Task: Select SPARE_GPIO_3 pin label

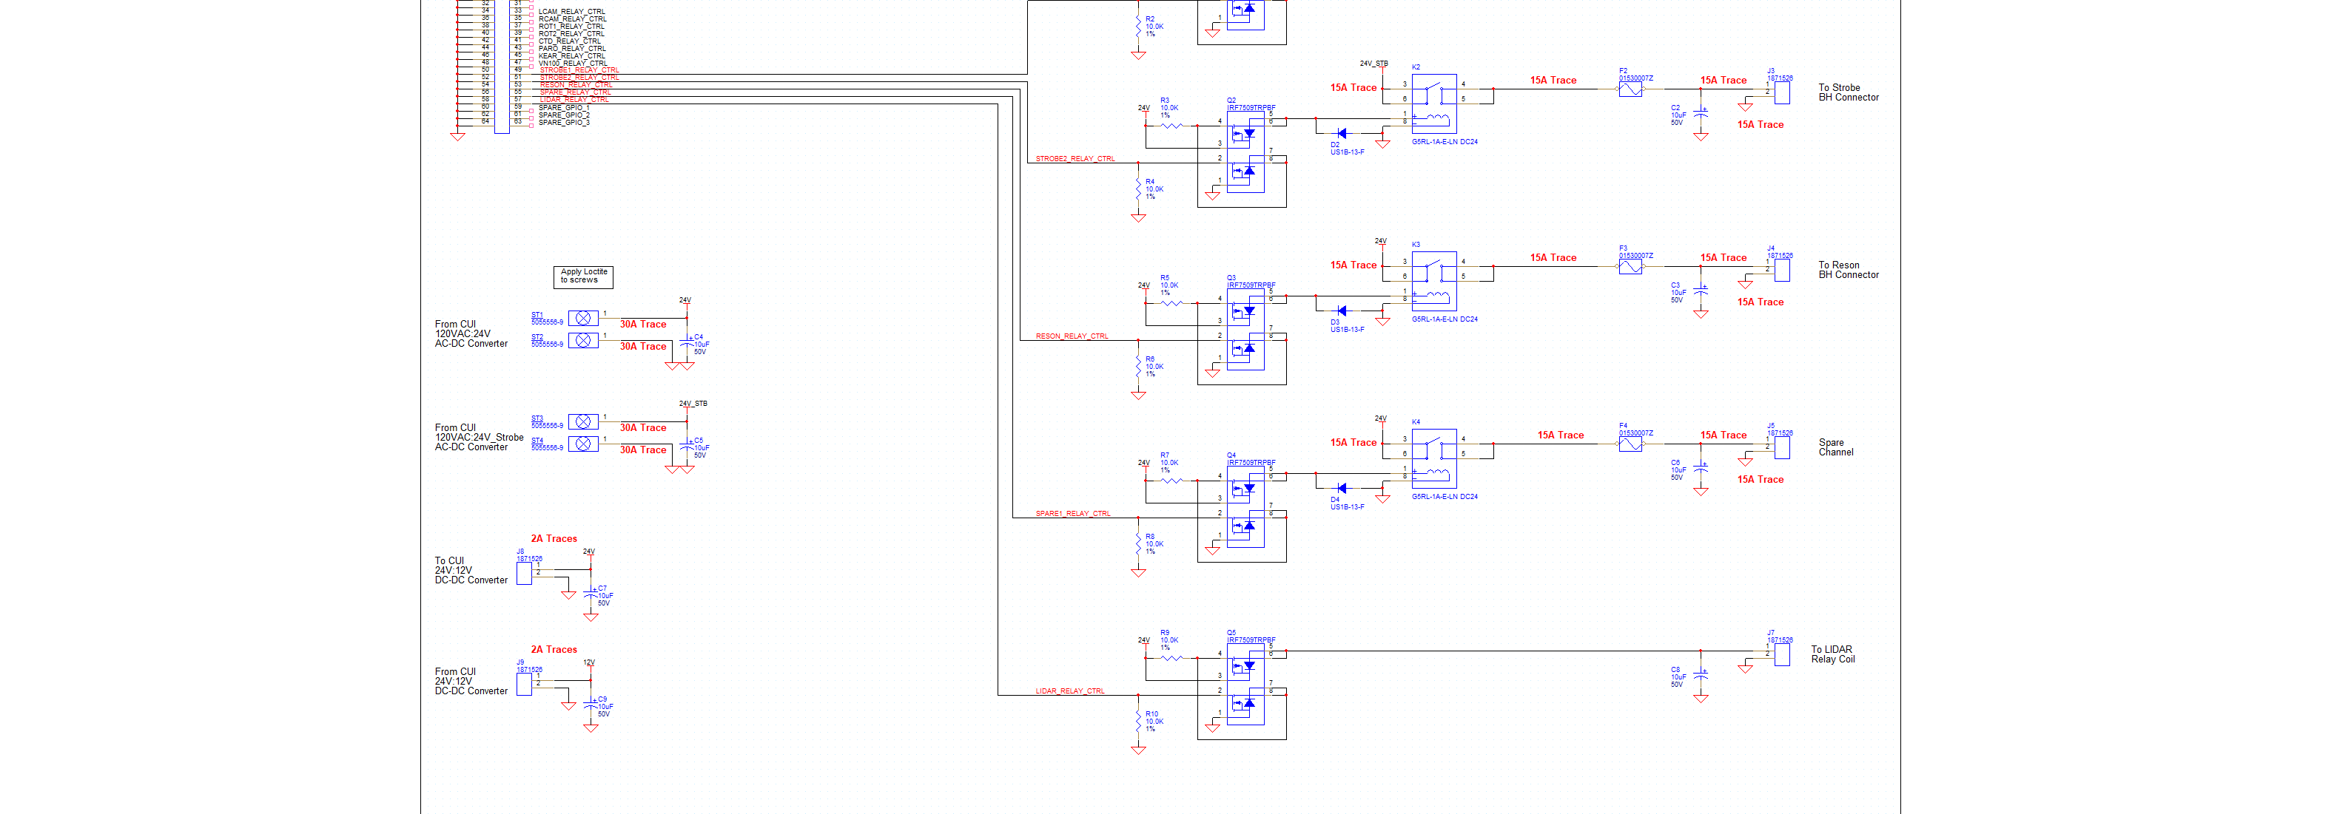Action: click(565, 123)
